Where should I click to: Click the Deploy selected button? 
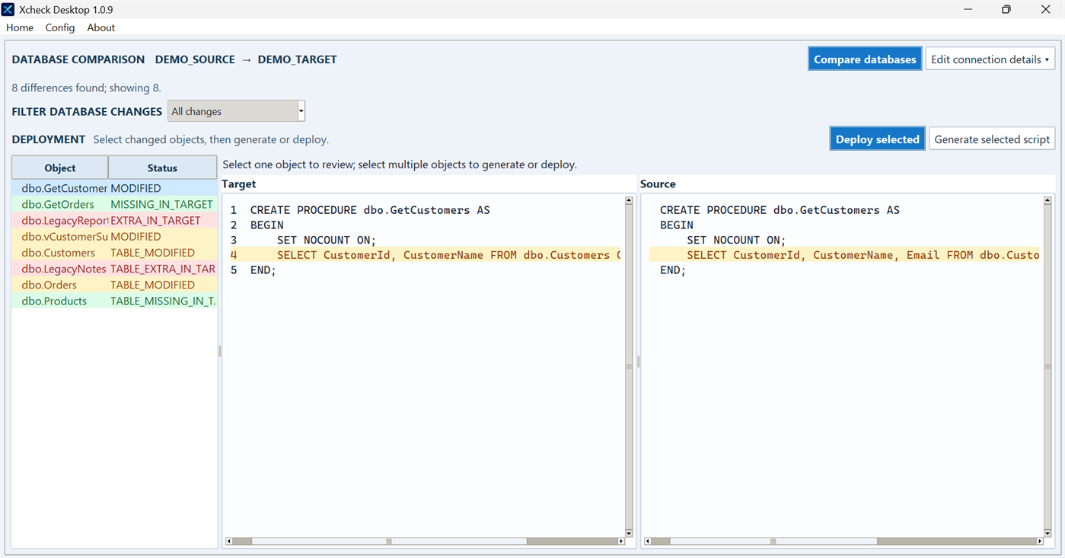coord(877,139)
